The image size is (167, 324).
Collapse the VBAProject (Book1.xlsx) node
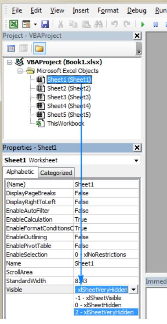click(x=9, y=62)
